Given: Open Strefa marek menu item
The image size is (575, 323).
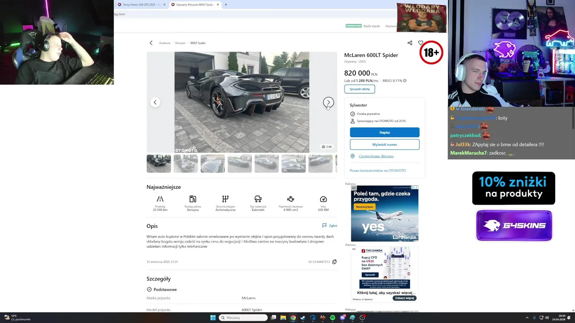Looking at the screenshot, I should coord(372,26).
